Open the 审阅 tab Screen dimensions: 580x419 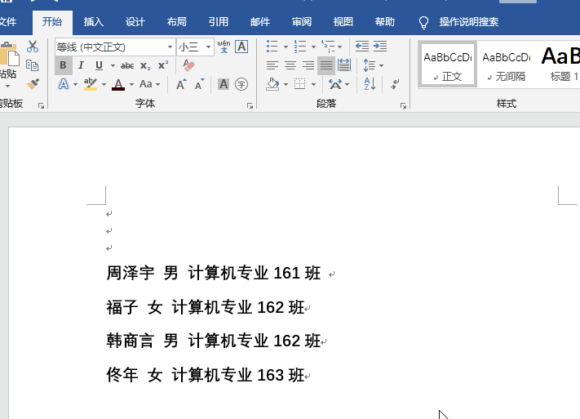(x=302, y=22)
